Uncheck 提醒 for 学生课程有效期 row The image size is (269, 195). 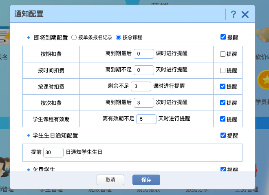223,119
